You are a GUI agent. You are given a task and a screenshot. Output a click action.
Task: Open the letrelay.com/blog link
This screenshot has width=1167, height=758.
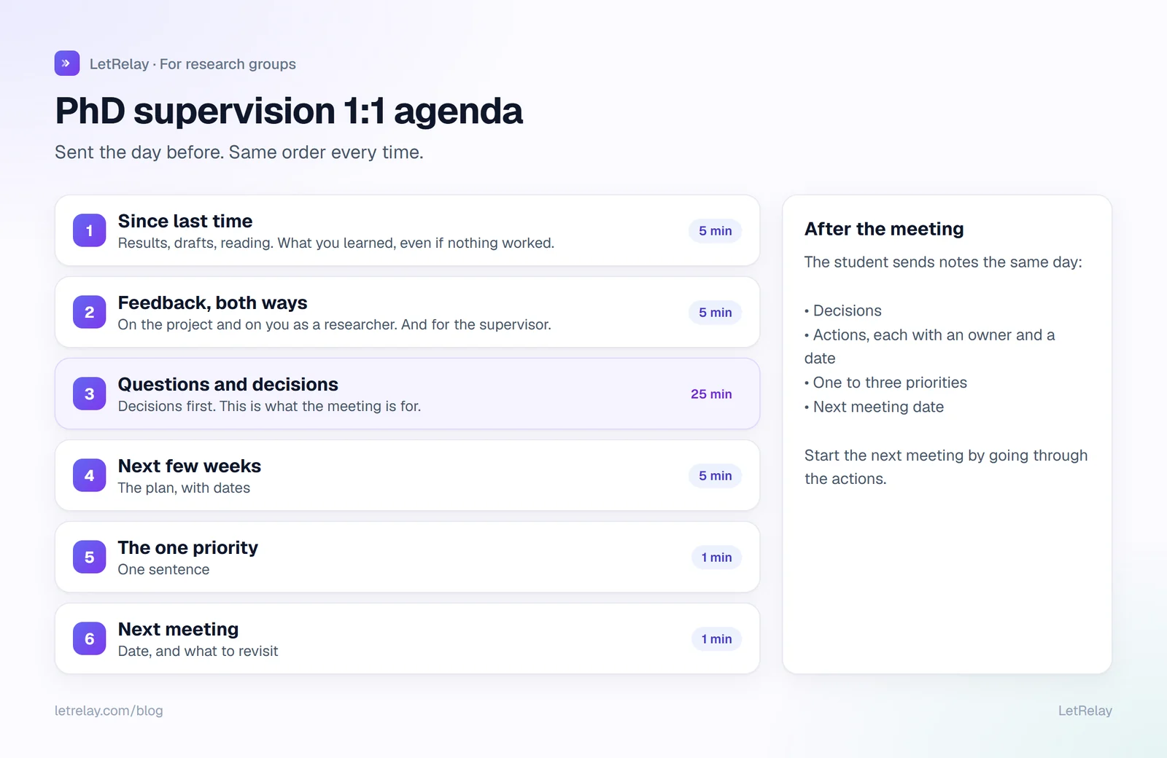109,711
